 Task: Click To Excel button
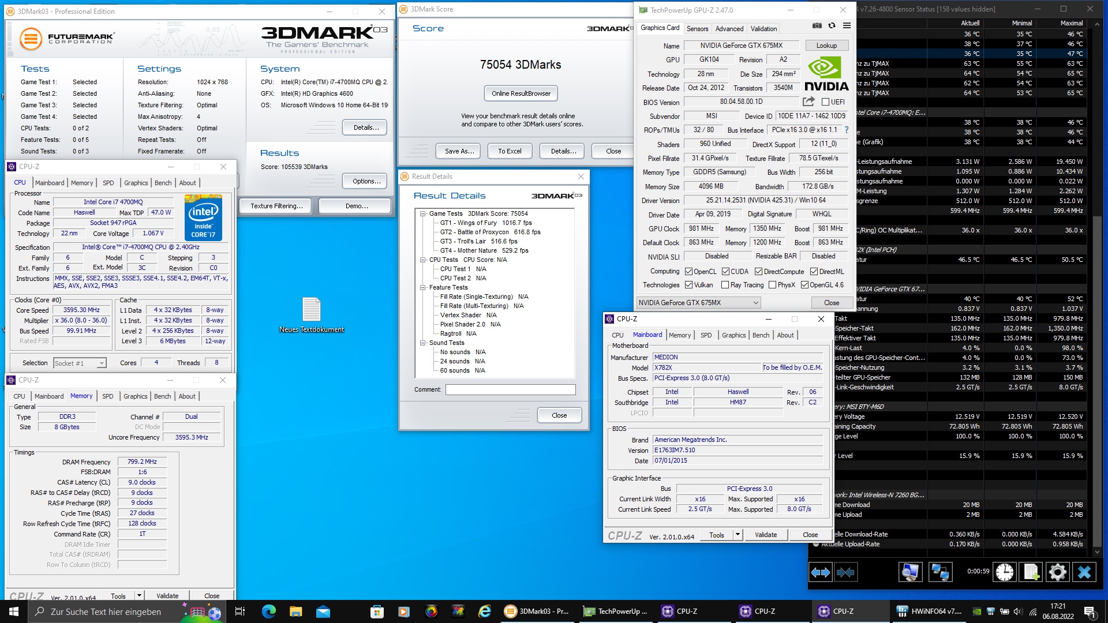(x=510, y=151)
